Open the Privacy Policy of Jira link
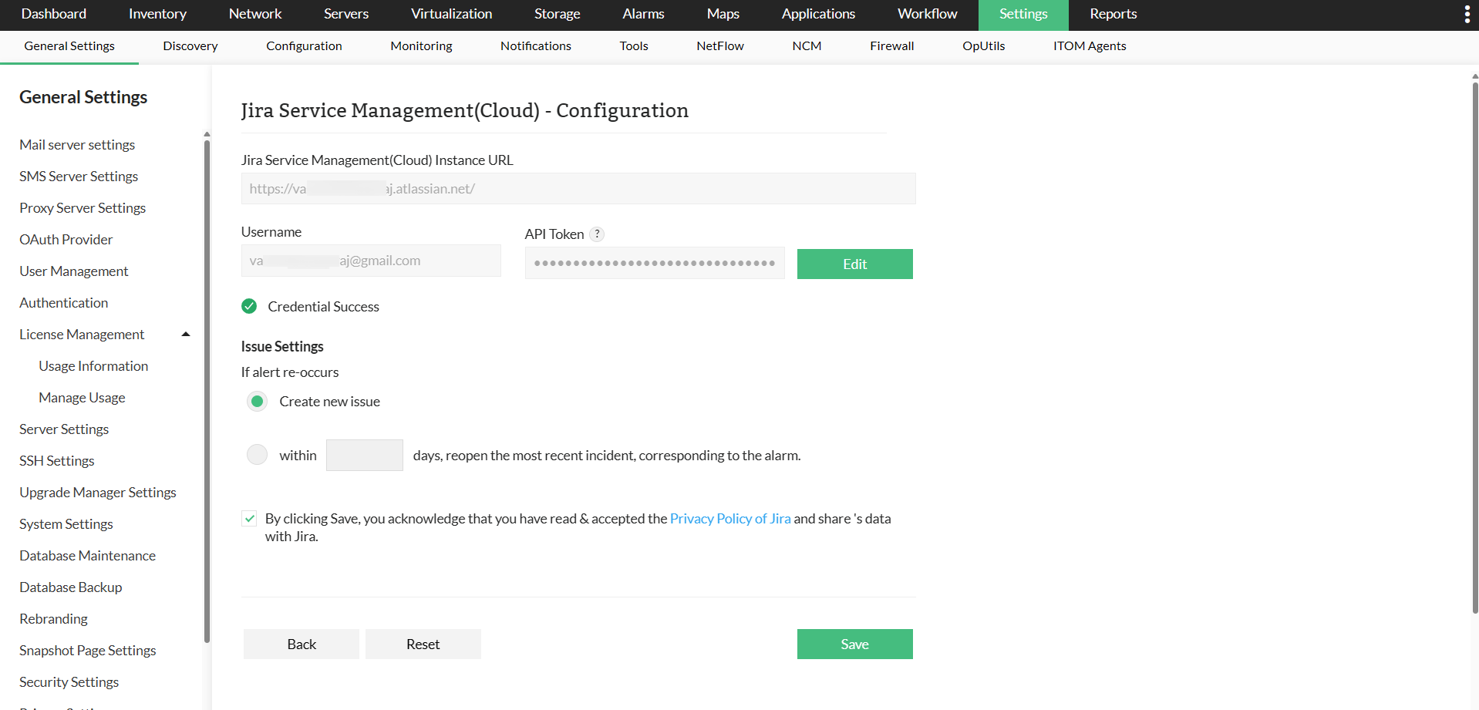The image size is (1479, 710). 730,519
